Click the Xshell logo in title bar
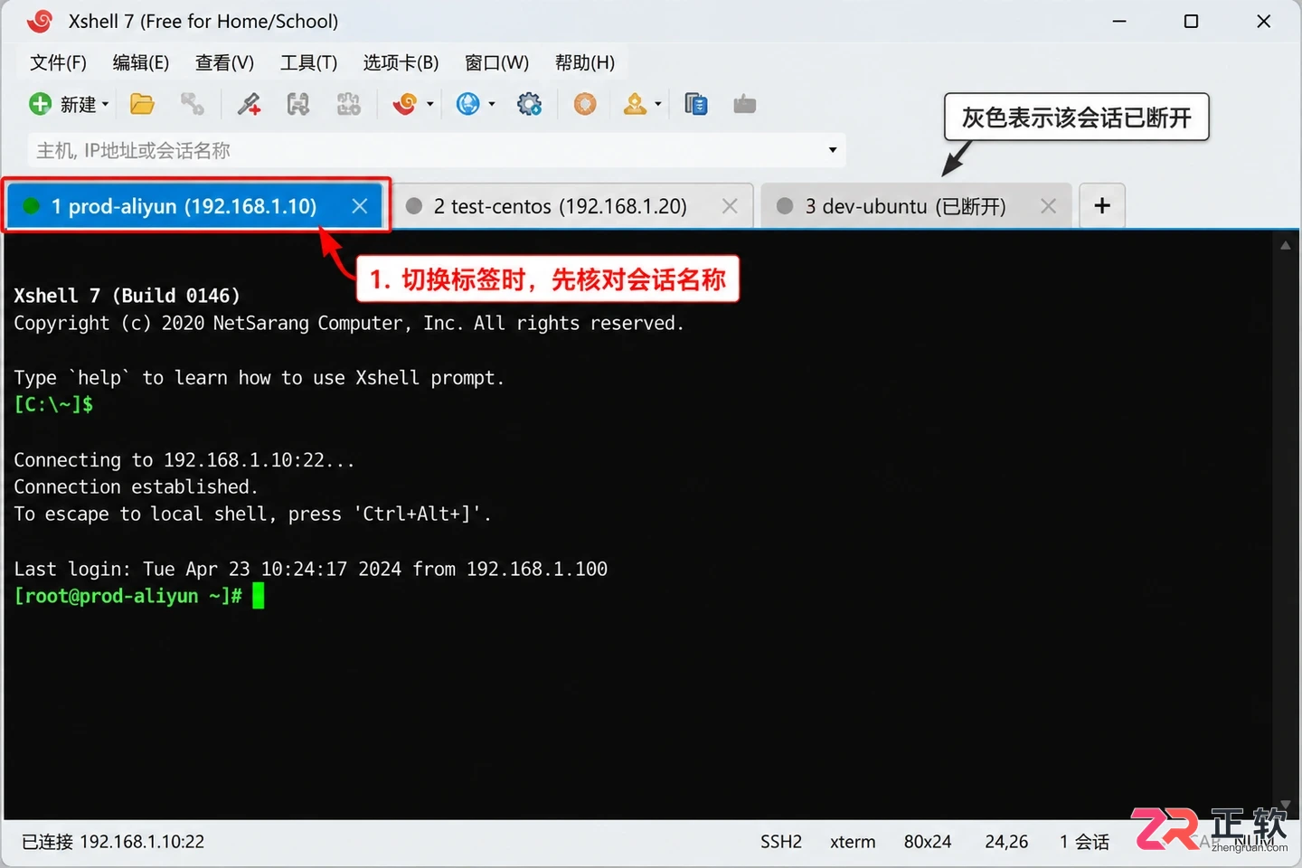This screenshot has width=1302, height=868. (40, 21)
